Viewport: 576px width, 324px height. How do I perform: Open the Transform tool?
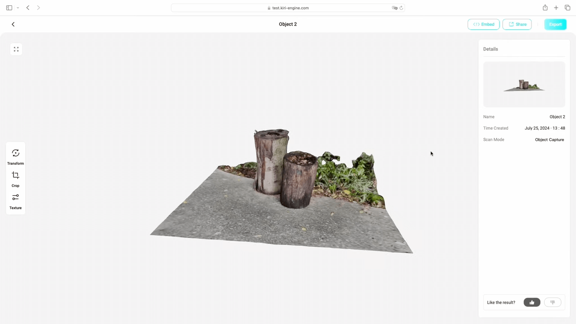coord(15,157)
